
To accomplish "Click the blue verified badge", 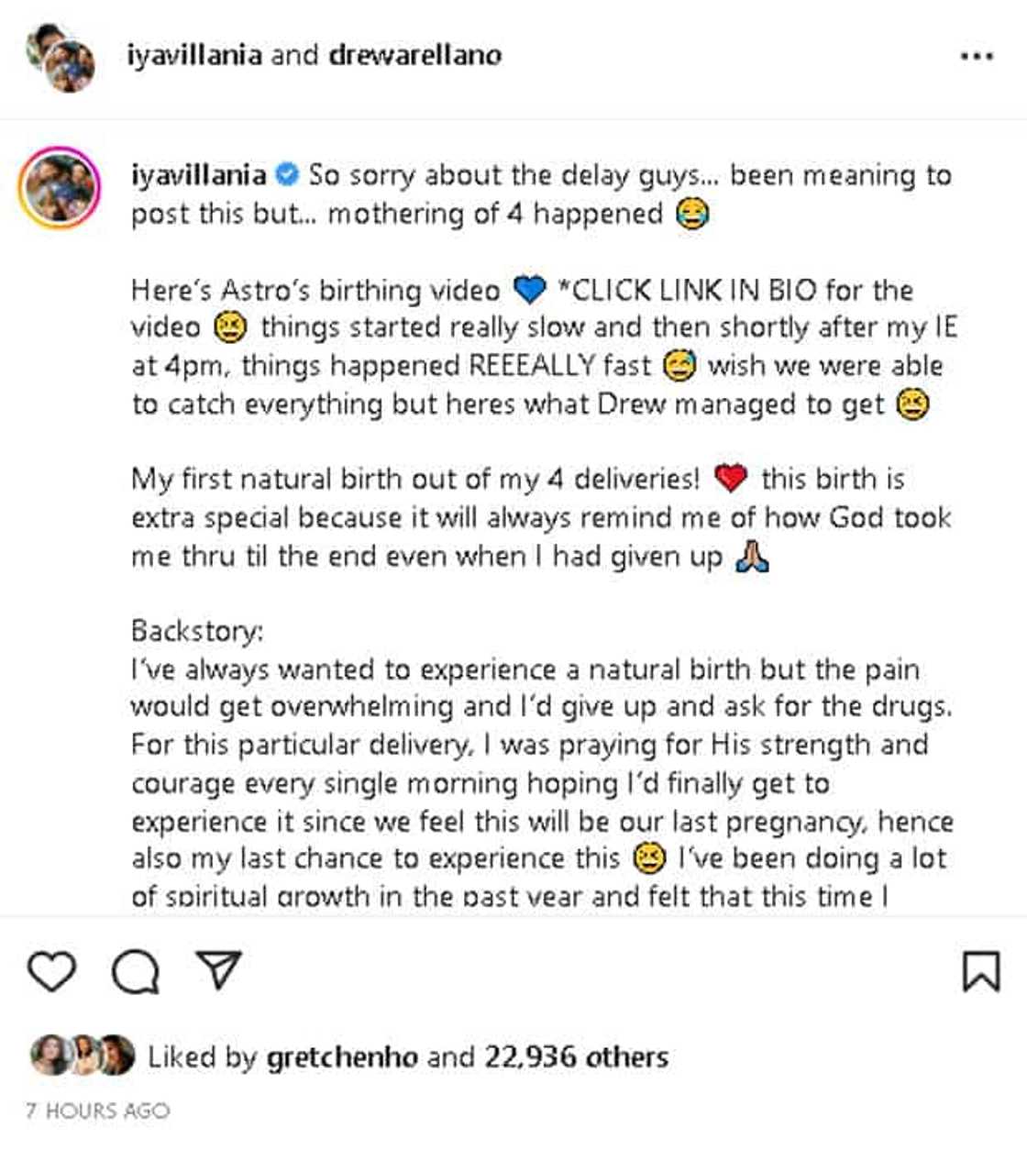I will point(287,174).
